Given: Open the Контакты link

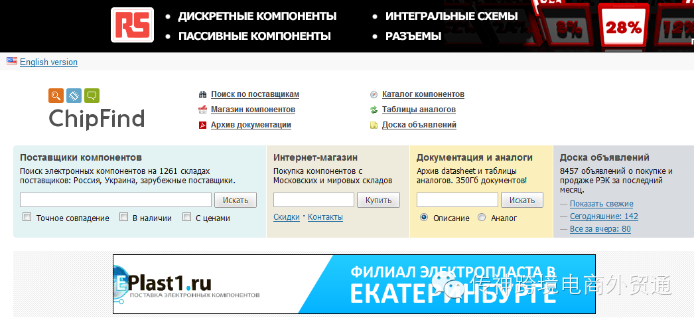Looking at the screenshot, I should coord(325,217).
